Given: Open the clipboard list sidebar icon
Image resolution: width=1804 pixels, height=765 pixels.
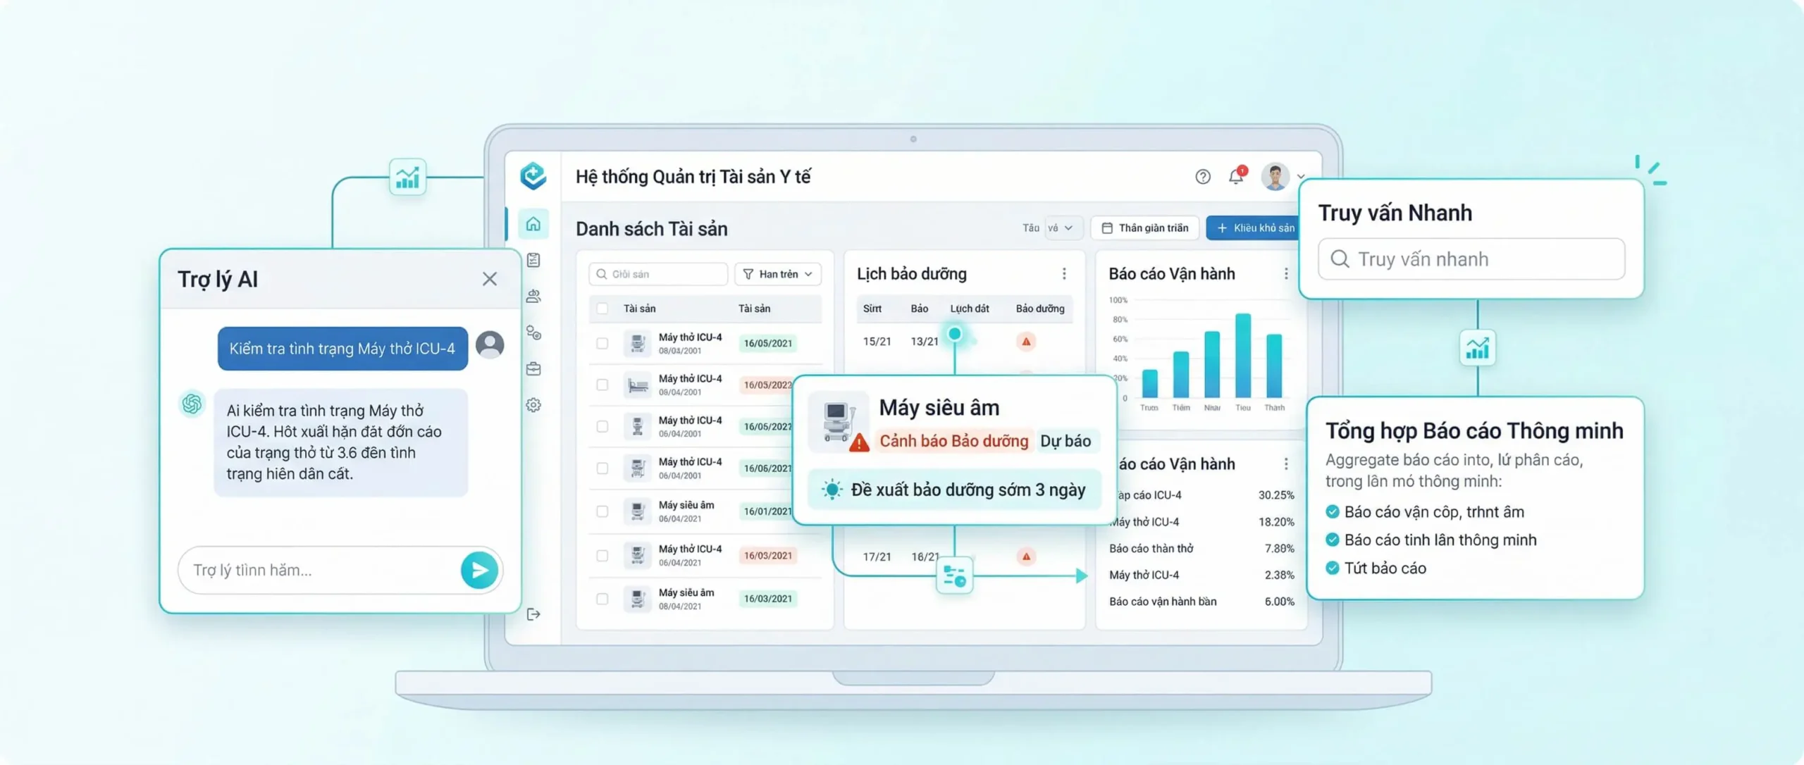Looking at the screenshot, I should [533, 260].
